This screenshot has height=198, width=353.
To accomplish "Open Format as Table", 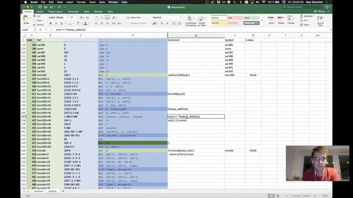I will point(201,21).
